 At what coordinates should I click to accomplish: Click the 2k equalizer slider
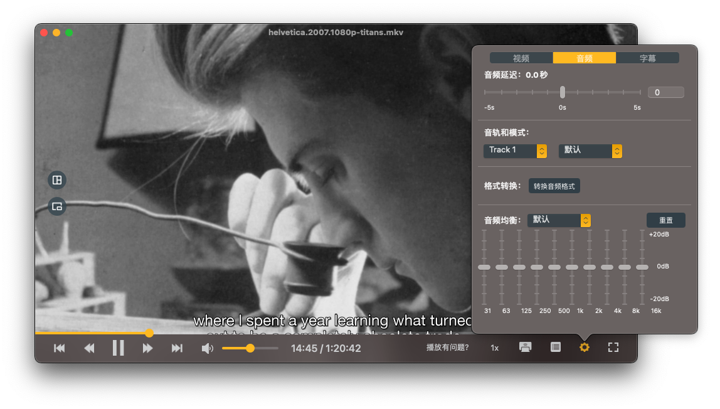click(590, 267)
